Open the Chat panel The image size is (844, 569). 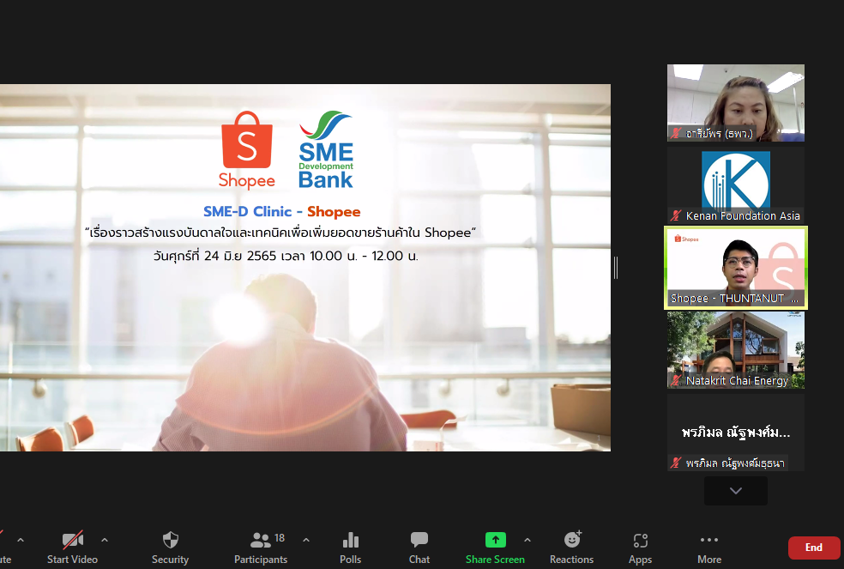click(419, 548)
